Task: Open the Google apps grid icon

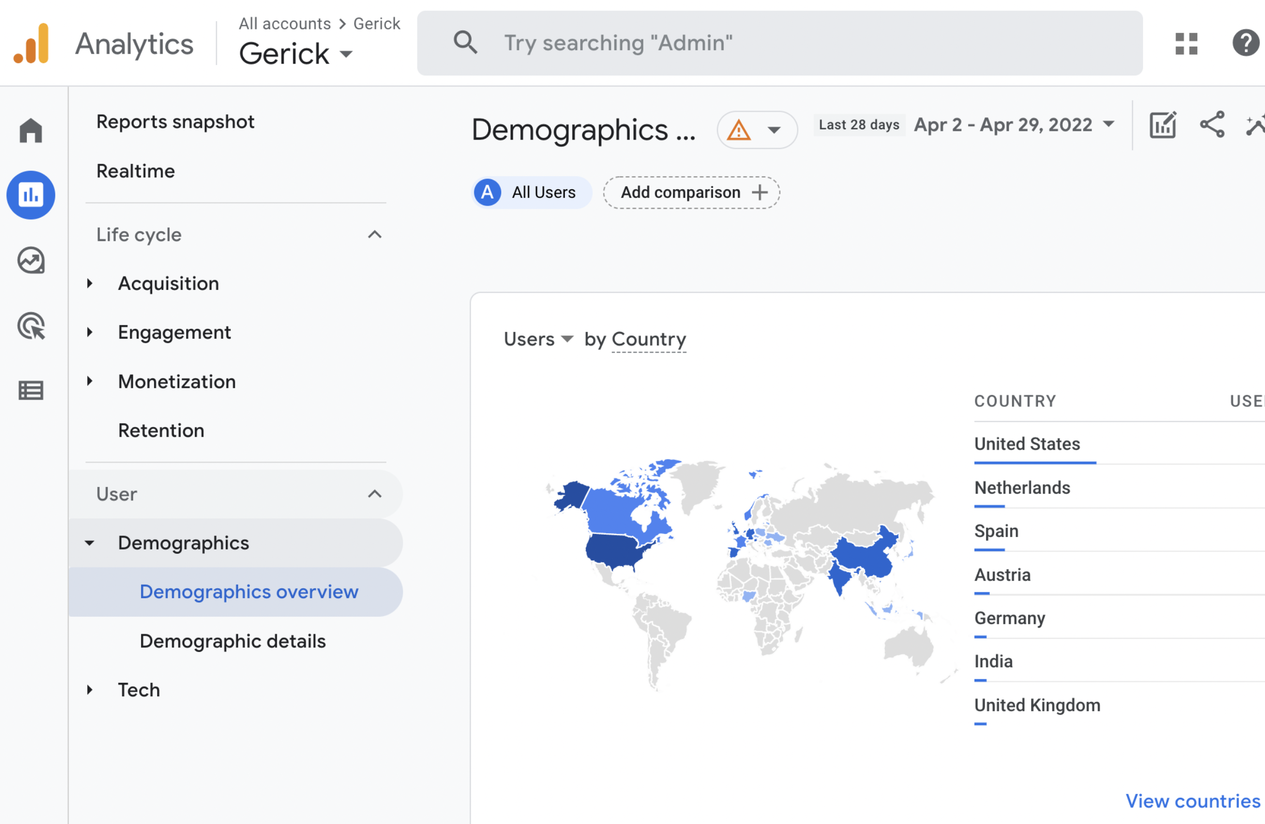Action: pos(1186,43)
